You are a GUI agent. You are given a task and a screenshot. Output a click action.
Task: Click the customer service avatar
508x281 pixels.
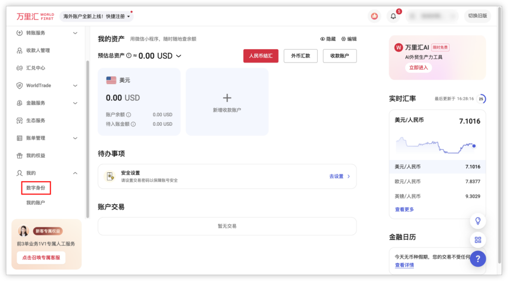(x=23, y=231)
